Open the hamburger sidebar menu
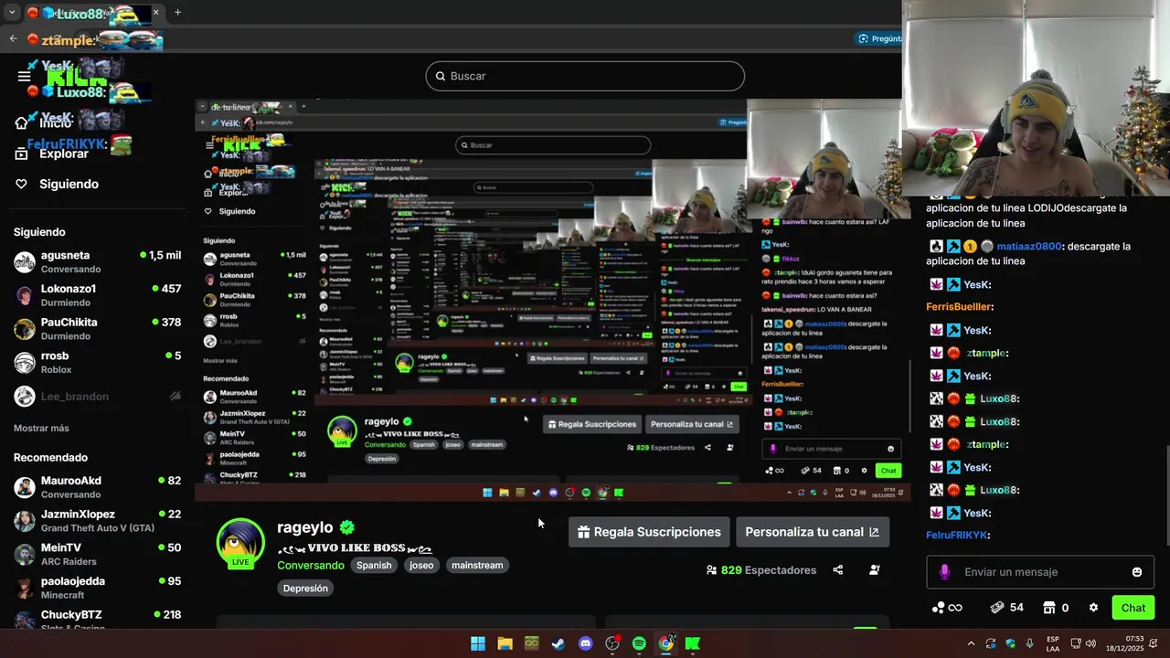Viewport: 1170px width, 658px height. click(25, 76)
